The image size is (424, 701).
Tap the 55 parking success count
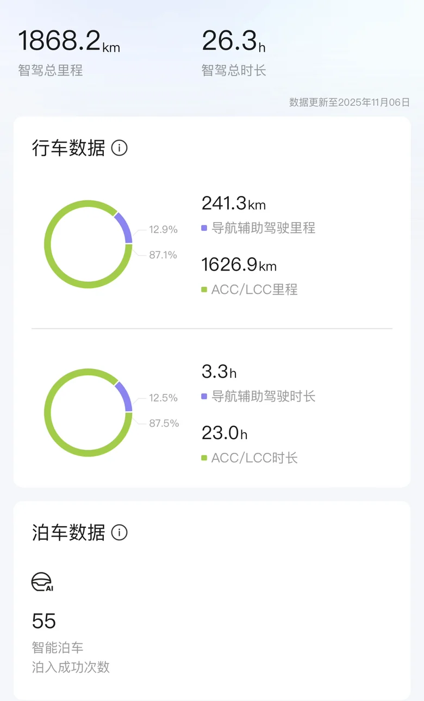coord(44,621)
